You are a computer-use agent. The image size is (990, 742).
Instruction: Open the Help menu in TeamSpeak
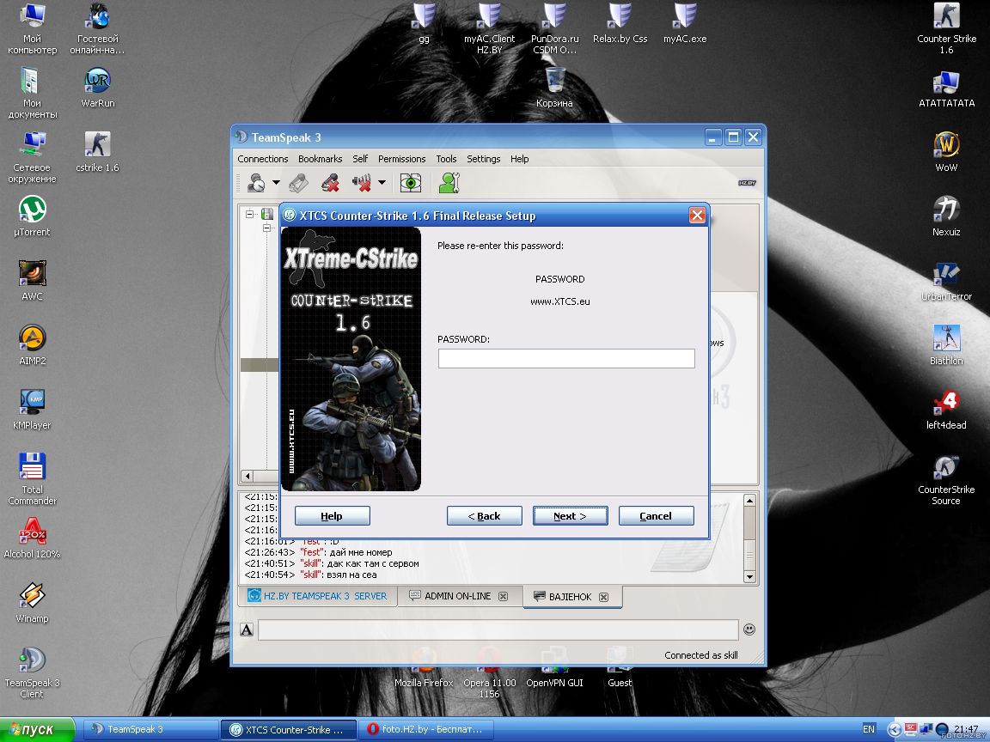coord(520,159)
